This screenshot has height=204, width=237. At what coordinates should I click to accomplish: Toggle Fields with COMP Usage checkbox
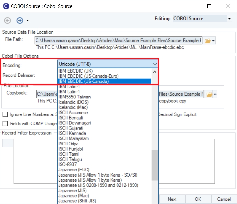[5, 123]
